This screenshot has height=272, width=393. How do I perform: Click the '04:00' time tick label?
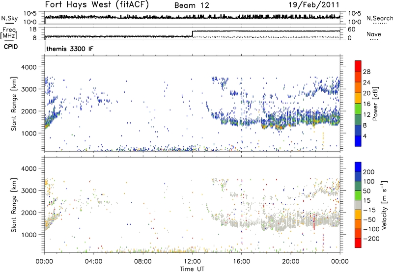coord(93,262)
